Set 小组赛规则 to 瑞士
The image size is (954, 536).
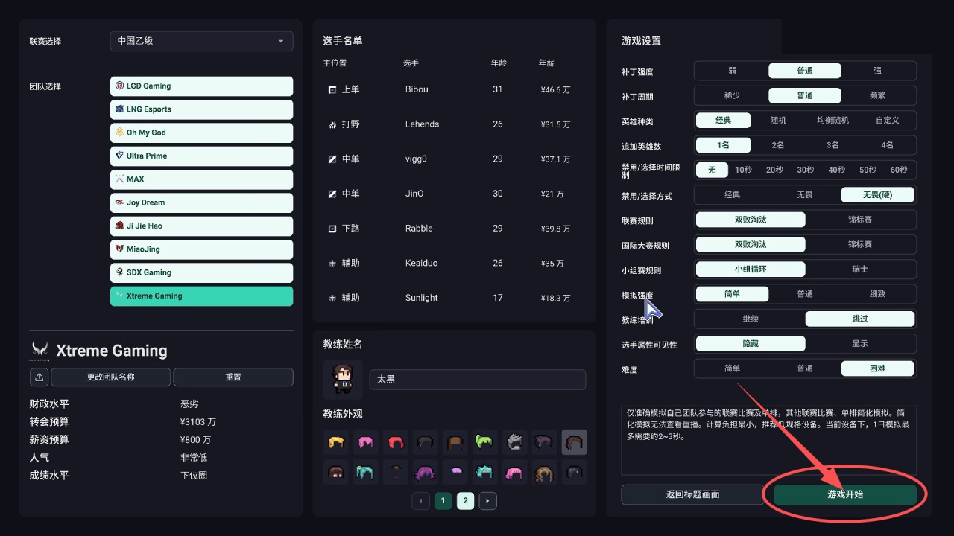(x=860, y=269)
